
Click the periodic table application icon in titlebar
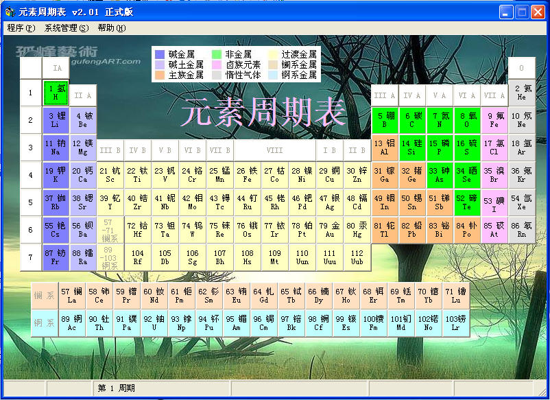[x=10, y=10]
